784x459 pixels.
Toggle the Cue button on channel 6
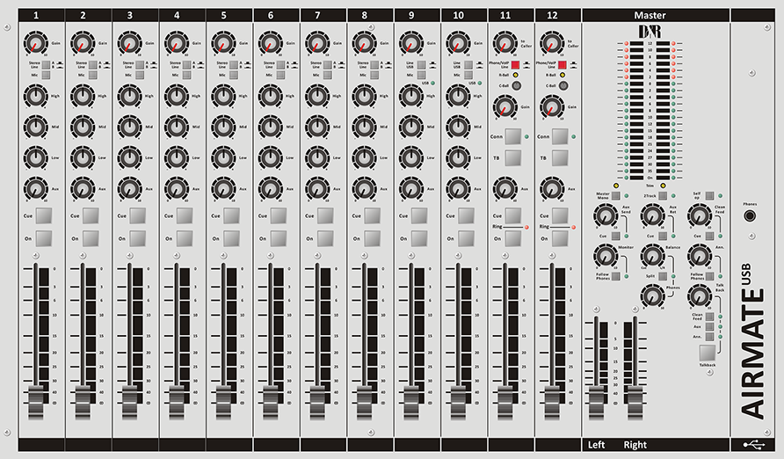pos(279,215)
